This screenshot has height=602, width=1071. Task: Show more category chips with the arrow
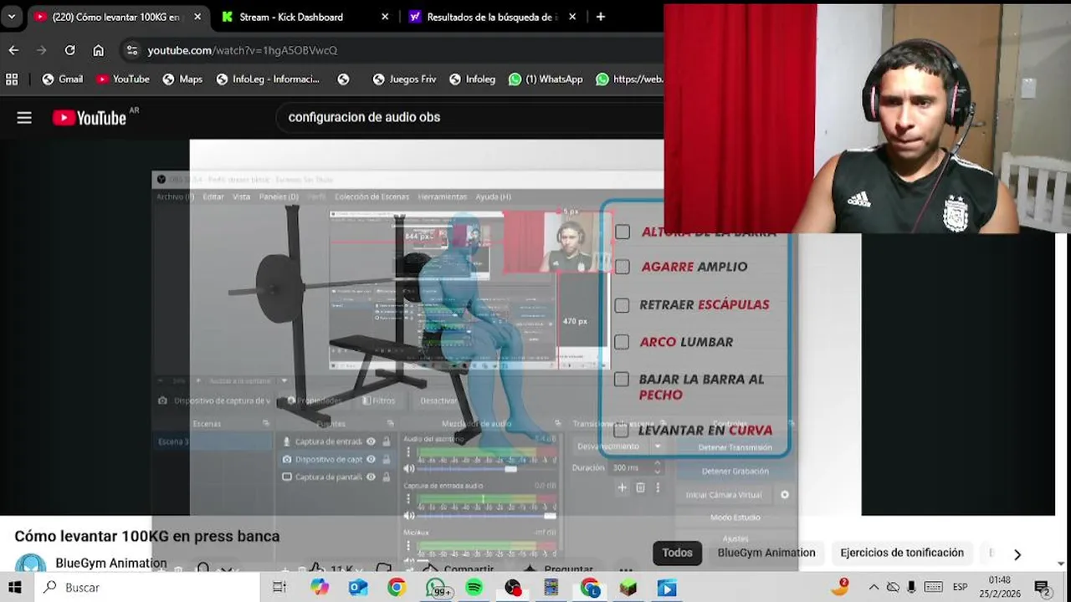point(1017,554)
